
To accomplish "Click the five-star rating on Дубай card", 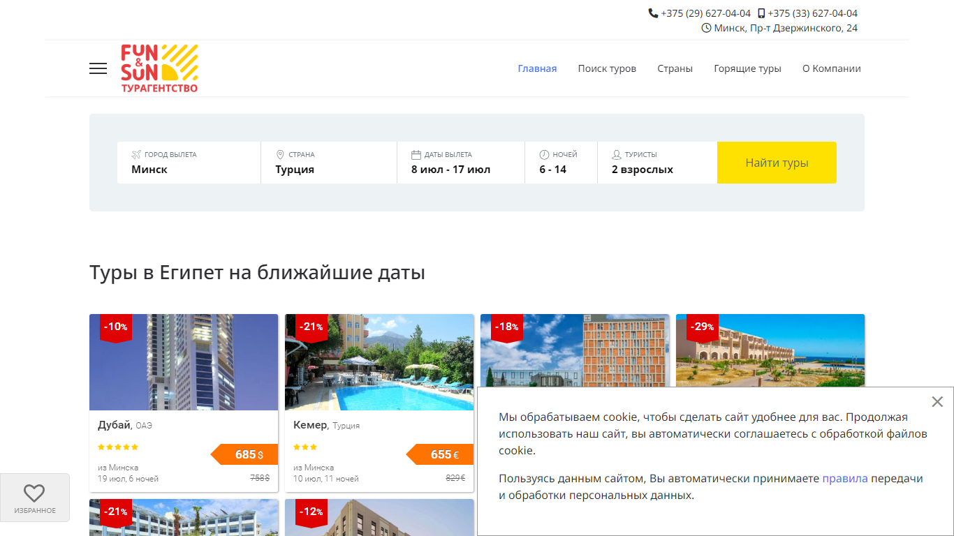I will [x=118, y=447].
